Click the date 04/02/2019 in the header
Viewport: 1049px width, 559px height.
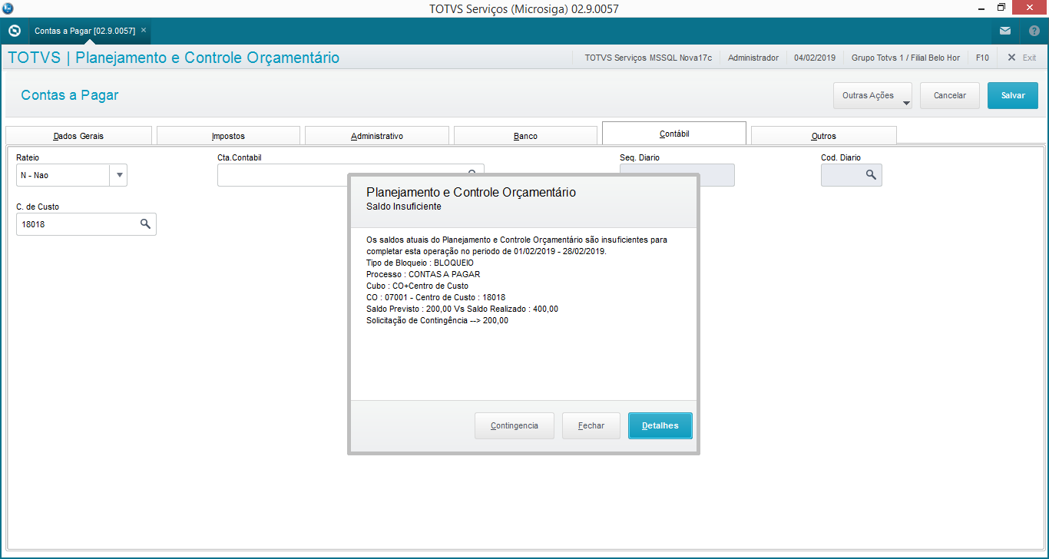tap(815, 58)
